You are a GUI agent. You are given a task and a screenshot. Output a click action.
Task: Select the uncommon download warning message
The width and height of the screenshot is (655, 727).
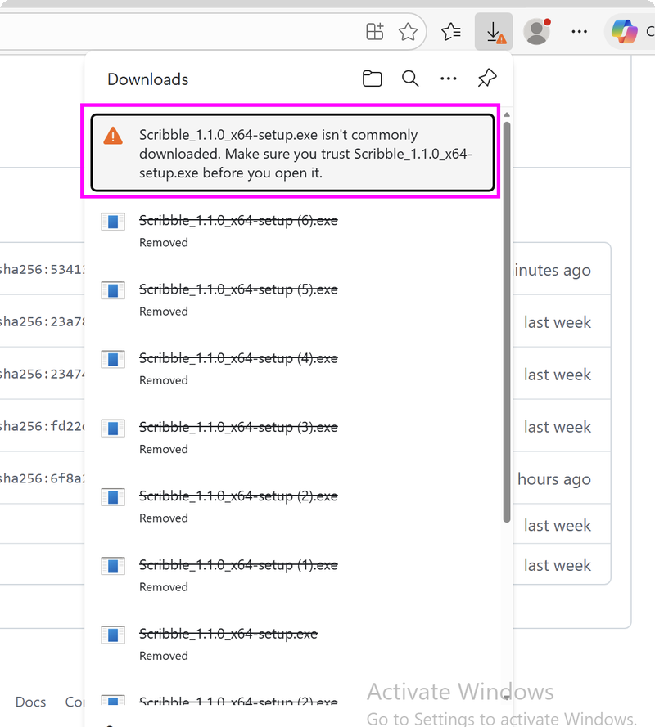point(292,153)
